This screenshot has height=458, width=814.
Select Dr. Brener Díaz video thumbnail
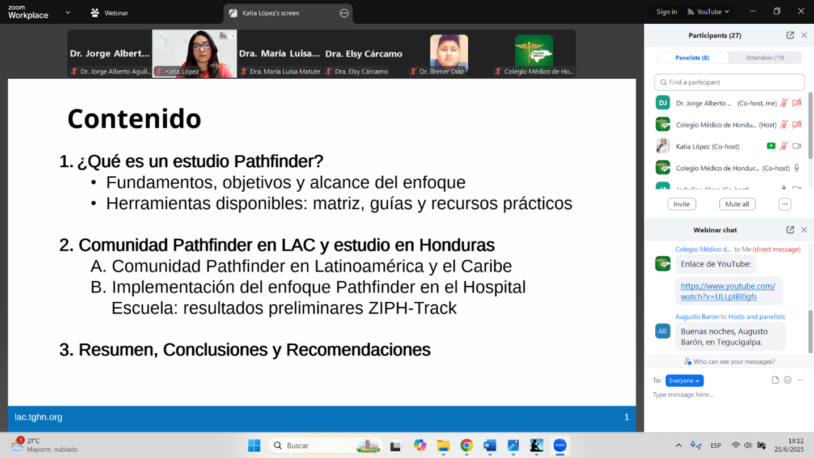point(448,53)
